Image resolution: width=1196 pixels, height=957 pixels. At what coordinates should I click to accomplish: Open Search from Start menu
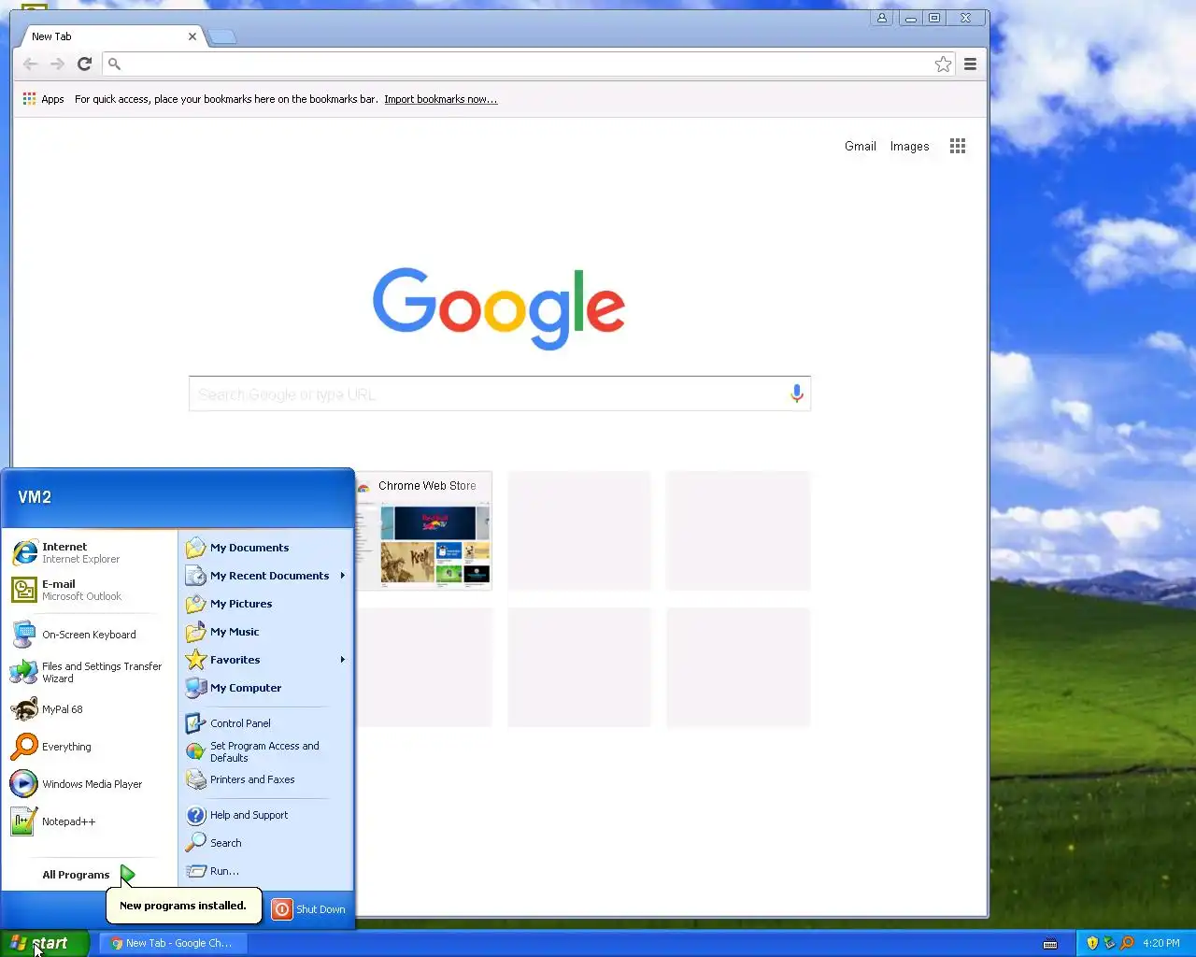(x=265, y=843)
